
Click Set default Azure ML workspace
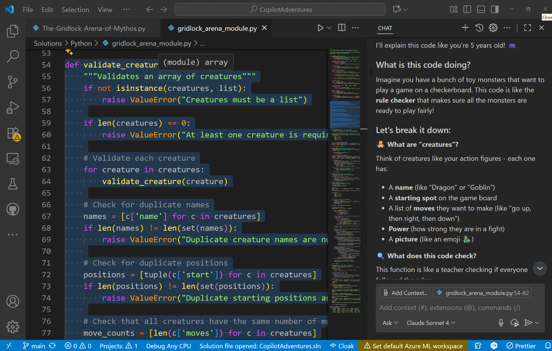pos(413,346)
